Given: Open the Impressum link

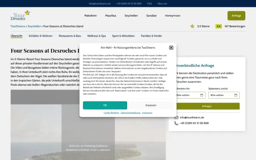Looking at the screenshot, I should click(147, 113).
